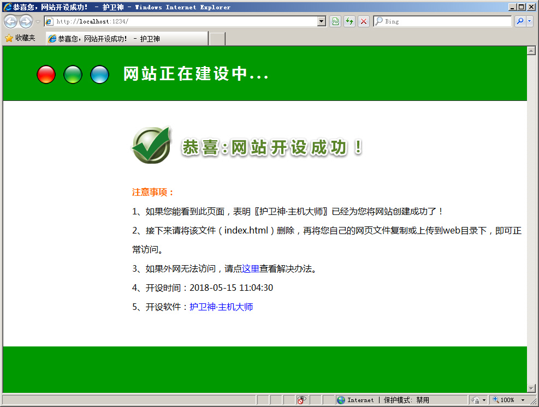Click the browser Back button
This screenshot has width=539, height=407.
[10, 21]
